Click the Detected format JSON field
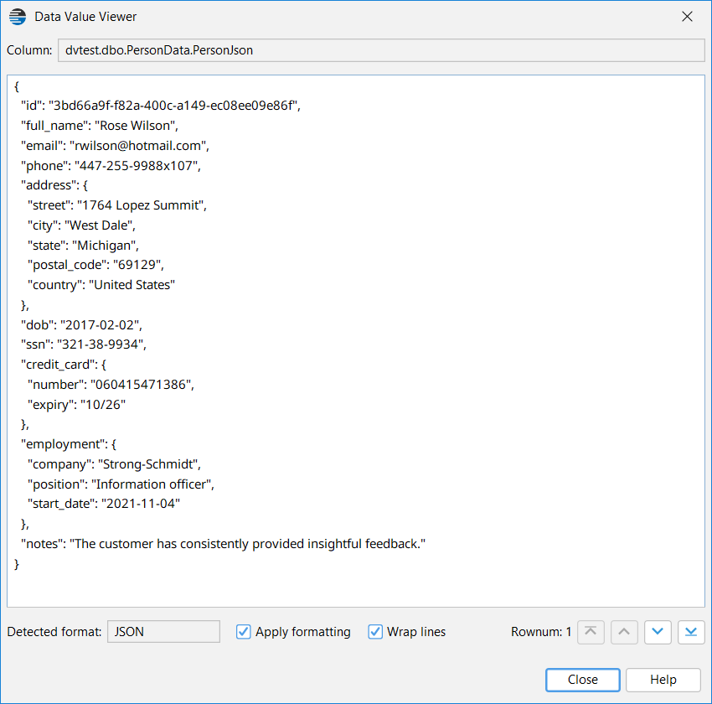 pos(163,632)
